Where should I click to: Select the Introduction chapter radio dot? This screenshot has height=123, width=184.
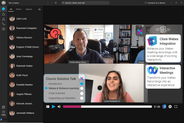pyautogui.click(x=82, y=84)
